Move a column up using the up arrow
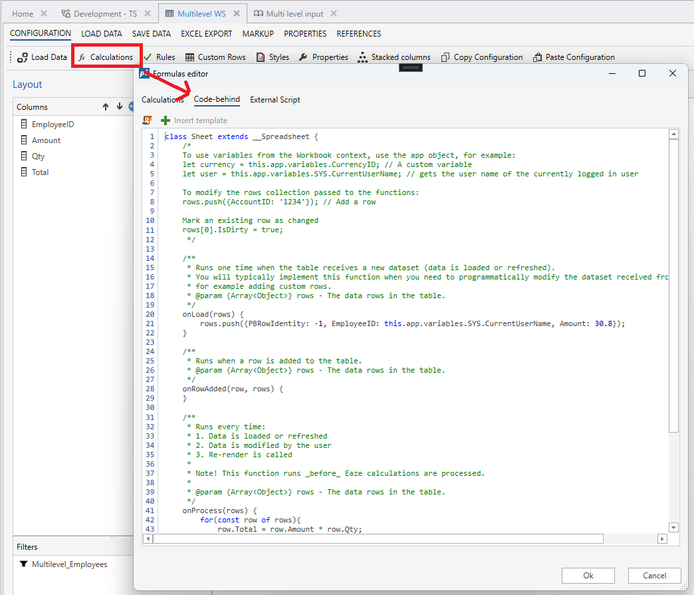The height and width of the screenshot is (595, 694). click(x=104, y=106)
